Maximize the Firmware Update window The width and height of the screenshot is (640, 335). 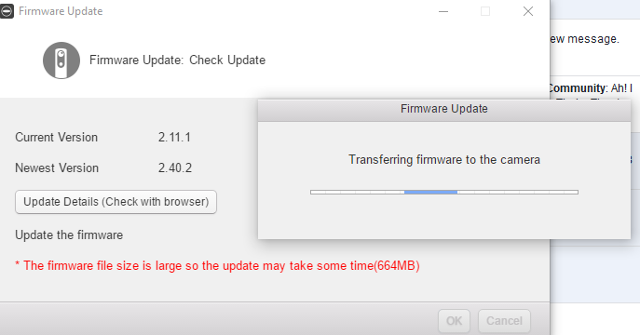point(485,11)
